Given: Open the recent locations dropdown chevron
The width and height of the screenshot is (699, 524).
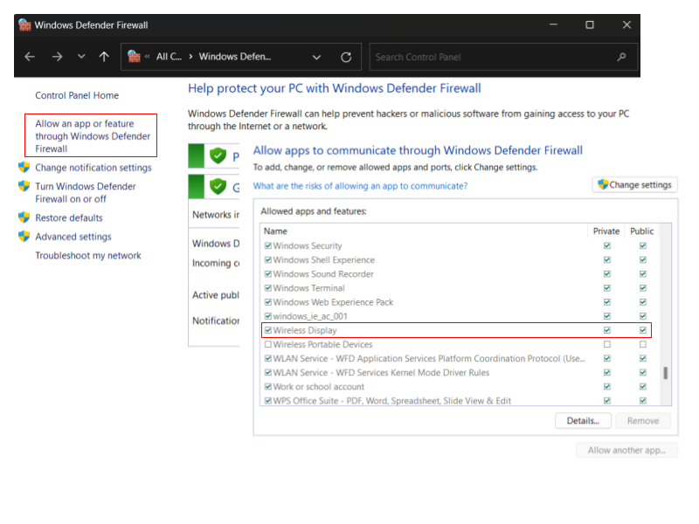Looking at the screenshot, I should (81, 57).
